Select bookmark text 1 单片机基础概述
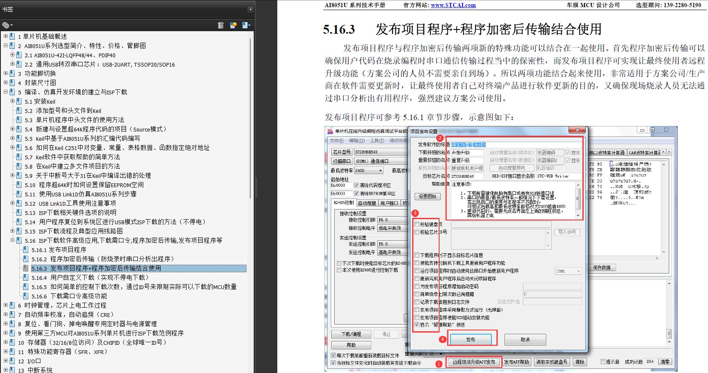Viewport: 708px width, 373px height. (x=42, y=36)
